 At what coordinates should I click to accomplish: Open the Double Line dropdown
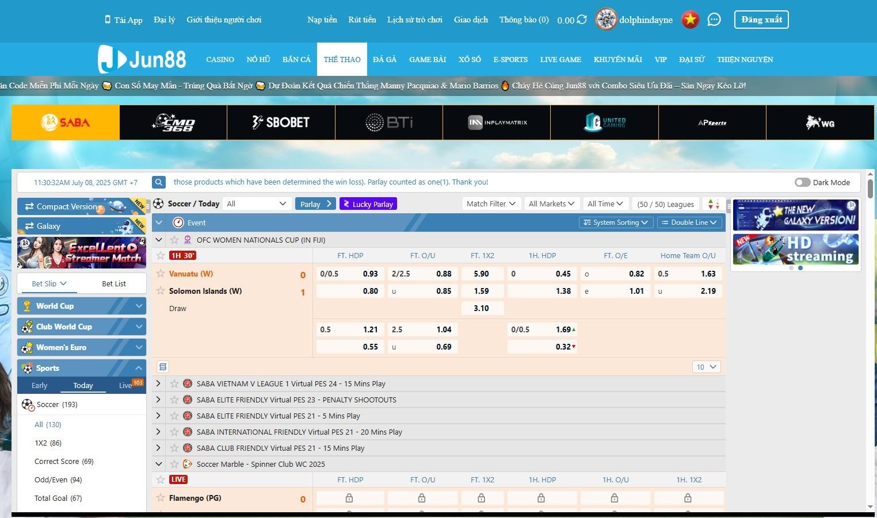(689, 222)
